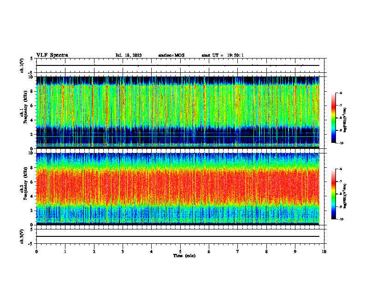Click the time axis tick label "7"
The width and height of the screenshot is (365, 282).
pos(238,252)
